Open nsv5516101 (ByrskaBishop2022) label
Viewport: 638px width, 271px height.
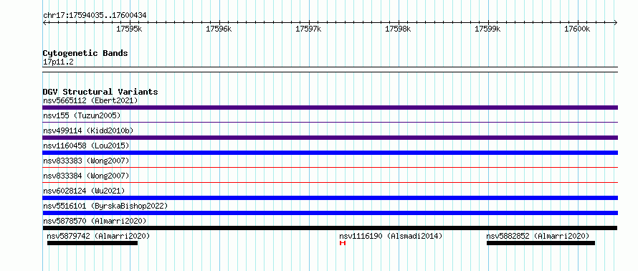(x=105, y=206)
